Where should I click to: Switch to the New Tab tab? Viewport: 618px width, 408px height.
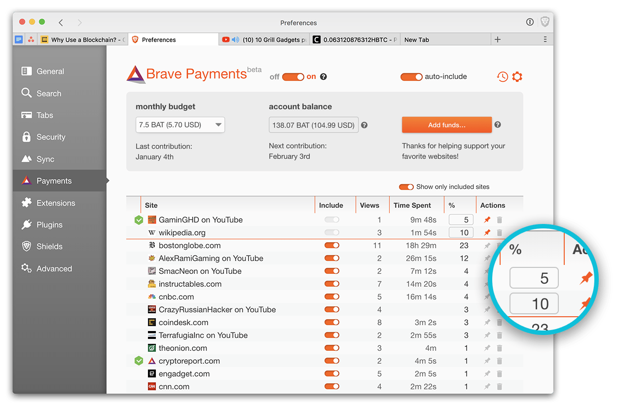click(446, 39)
